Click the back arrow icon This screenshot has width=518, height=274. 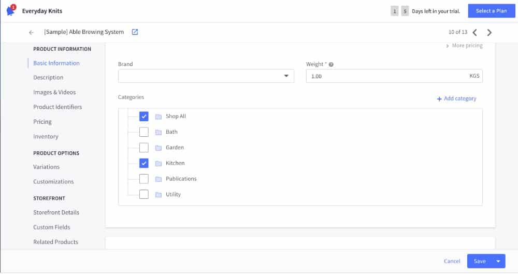pyautogui.click(x=31, y=32)
